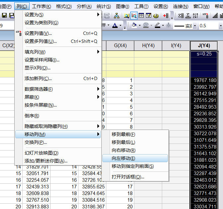Choose 向右移动(R) in the submenu
This screenshot has width=223, height=209.
pos(135,150)
